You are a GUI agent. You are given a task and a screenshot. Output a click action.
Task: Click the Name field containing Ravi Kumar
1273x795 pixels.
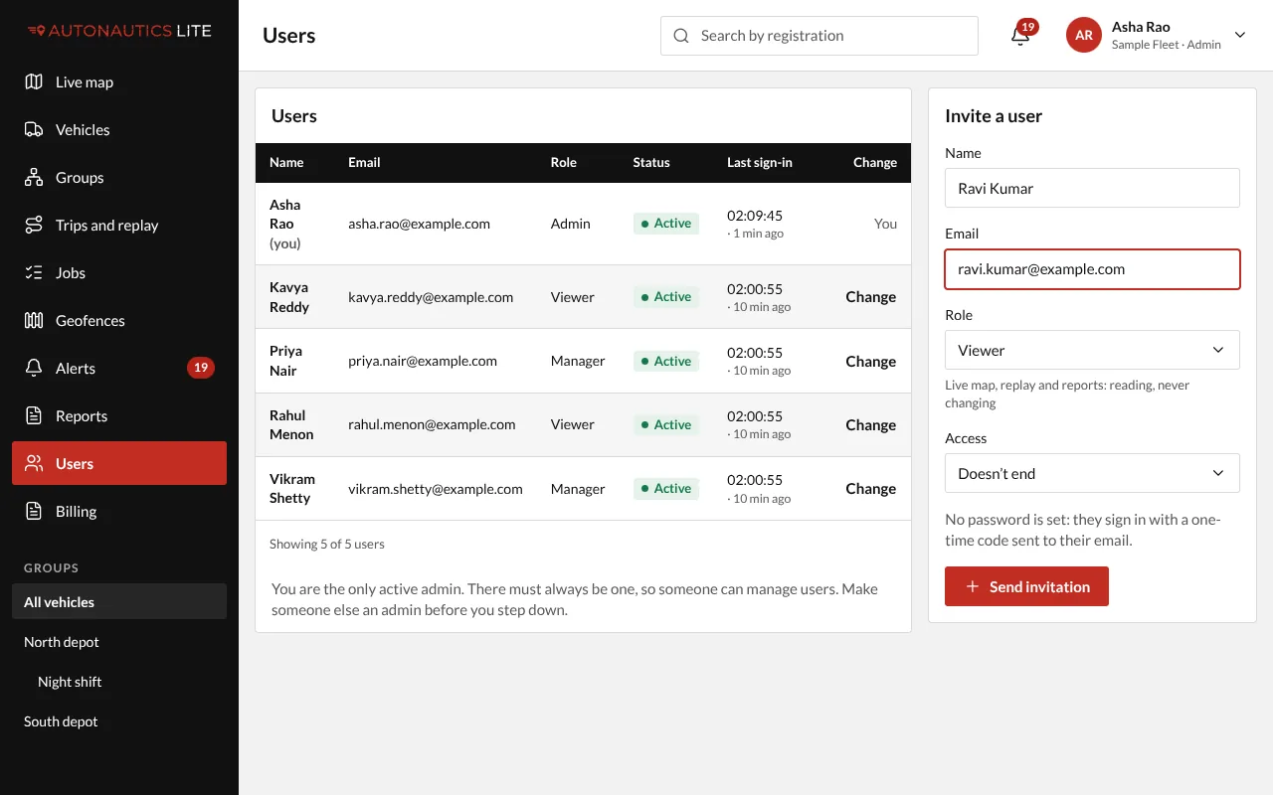tap(1092, 188)
